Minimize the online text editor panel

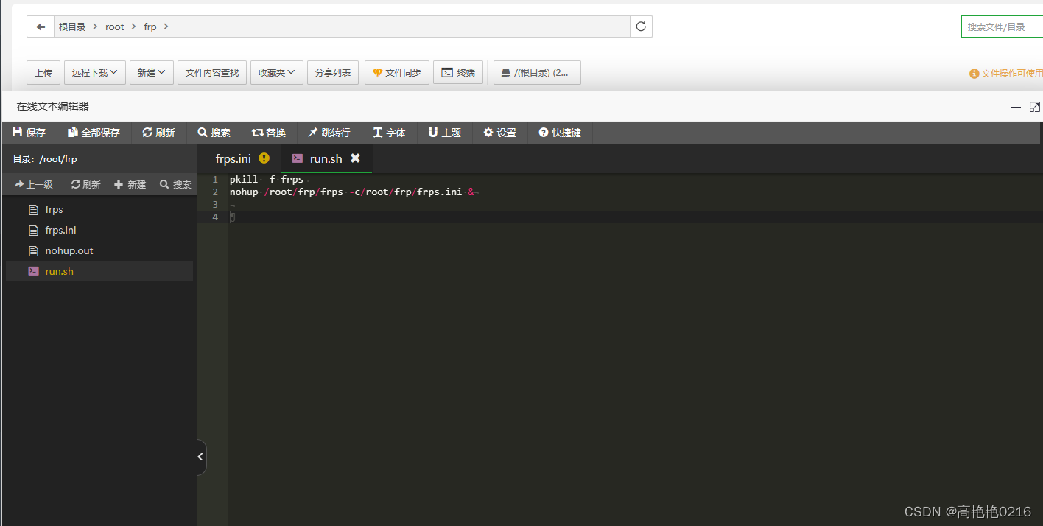point(1016,107)
